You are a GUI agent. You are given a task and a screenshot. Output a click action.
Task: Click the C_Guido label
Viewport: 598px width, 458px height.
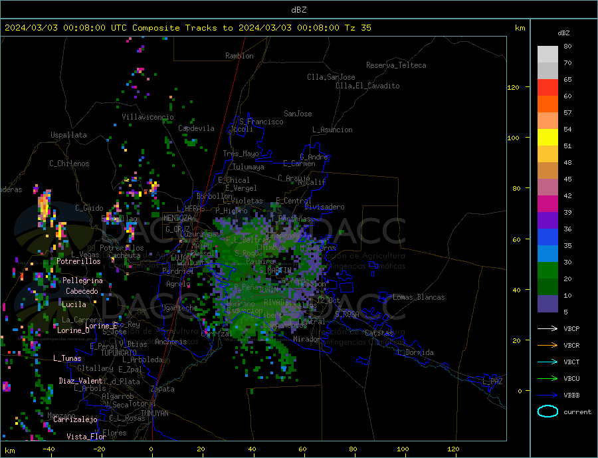tap(89, 208)
